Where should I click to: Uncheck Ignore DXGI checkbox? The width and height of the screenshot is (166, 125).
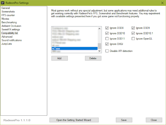point(107,44)
